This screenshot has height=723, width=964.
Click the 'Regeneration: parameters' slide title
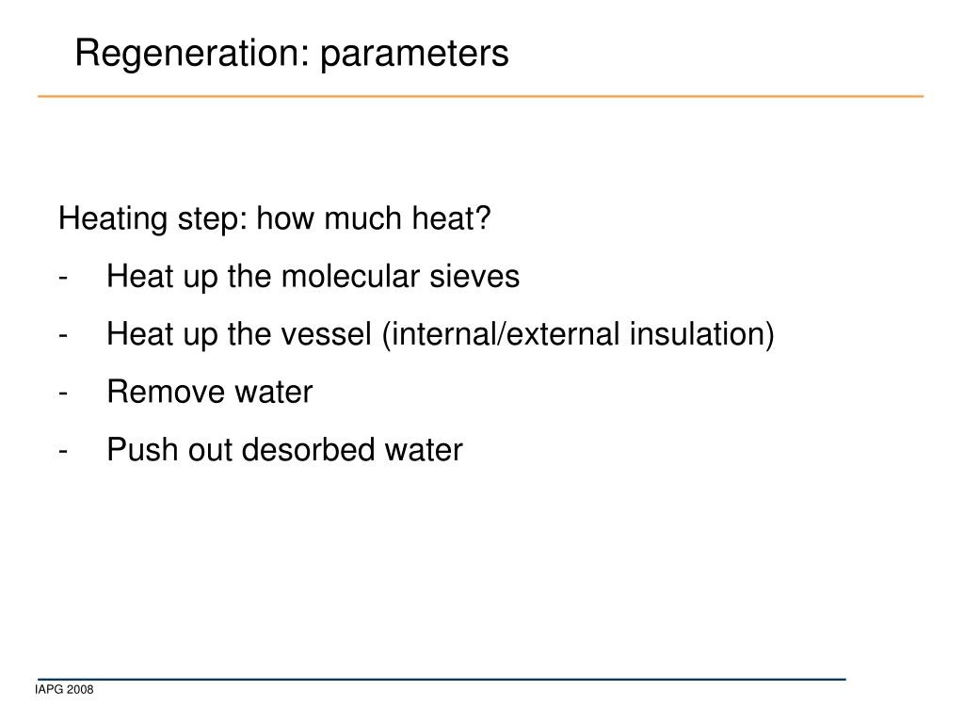[292, 54]
